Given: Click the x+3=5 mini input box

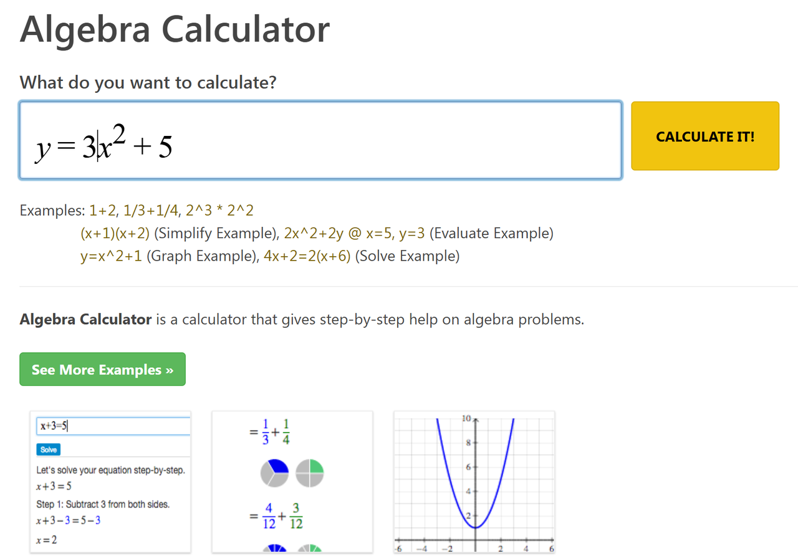Looking at the screenshot, I should pyautogui.click(x=112, y=426).
